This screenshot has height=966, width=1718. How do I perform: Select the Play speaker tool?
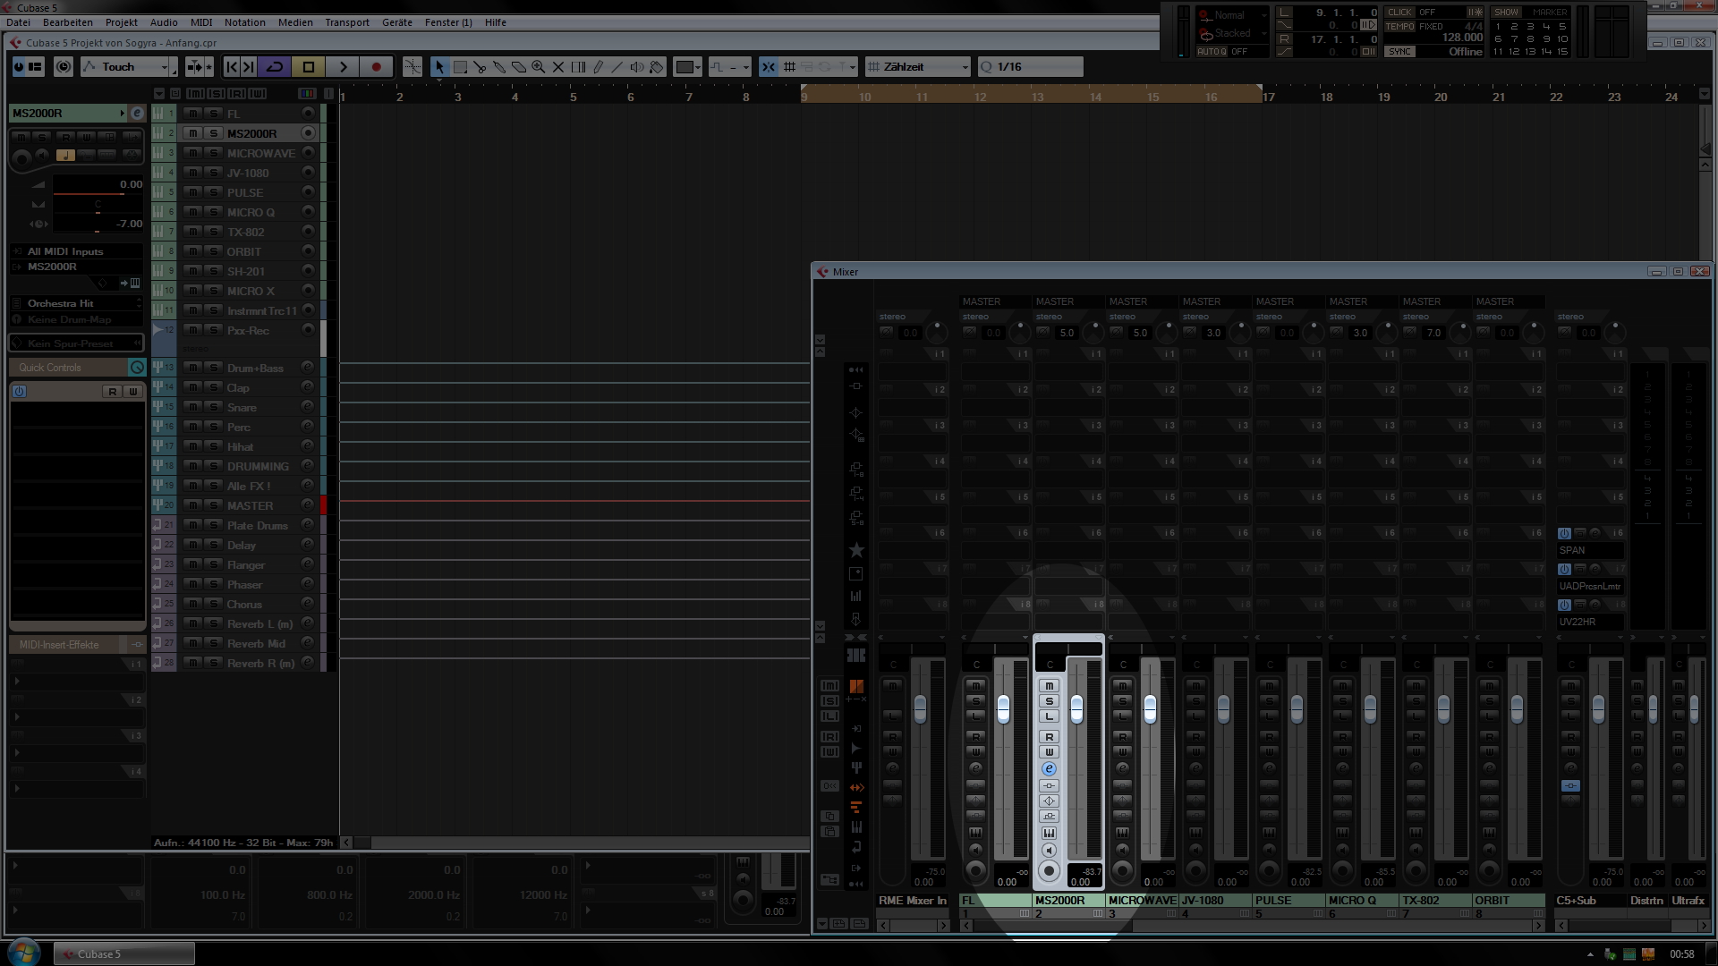[x=637, y=67]
